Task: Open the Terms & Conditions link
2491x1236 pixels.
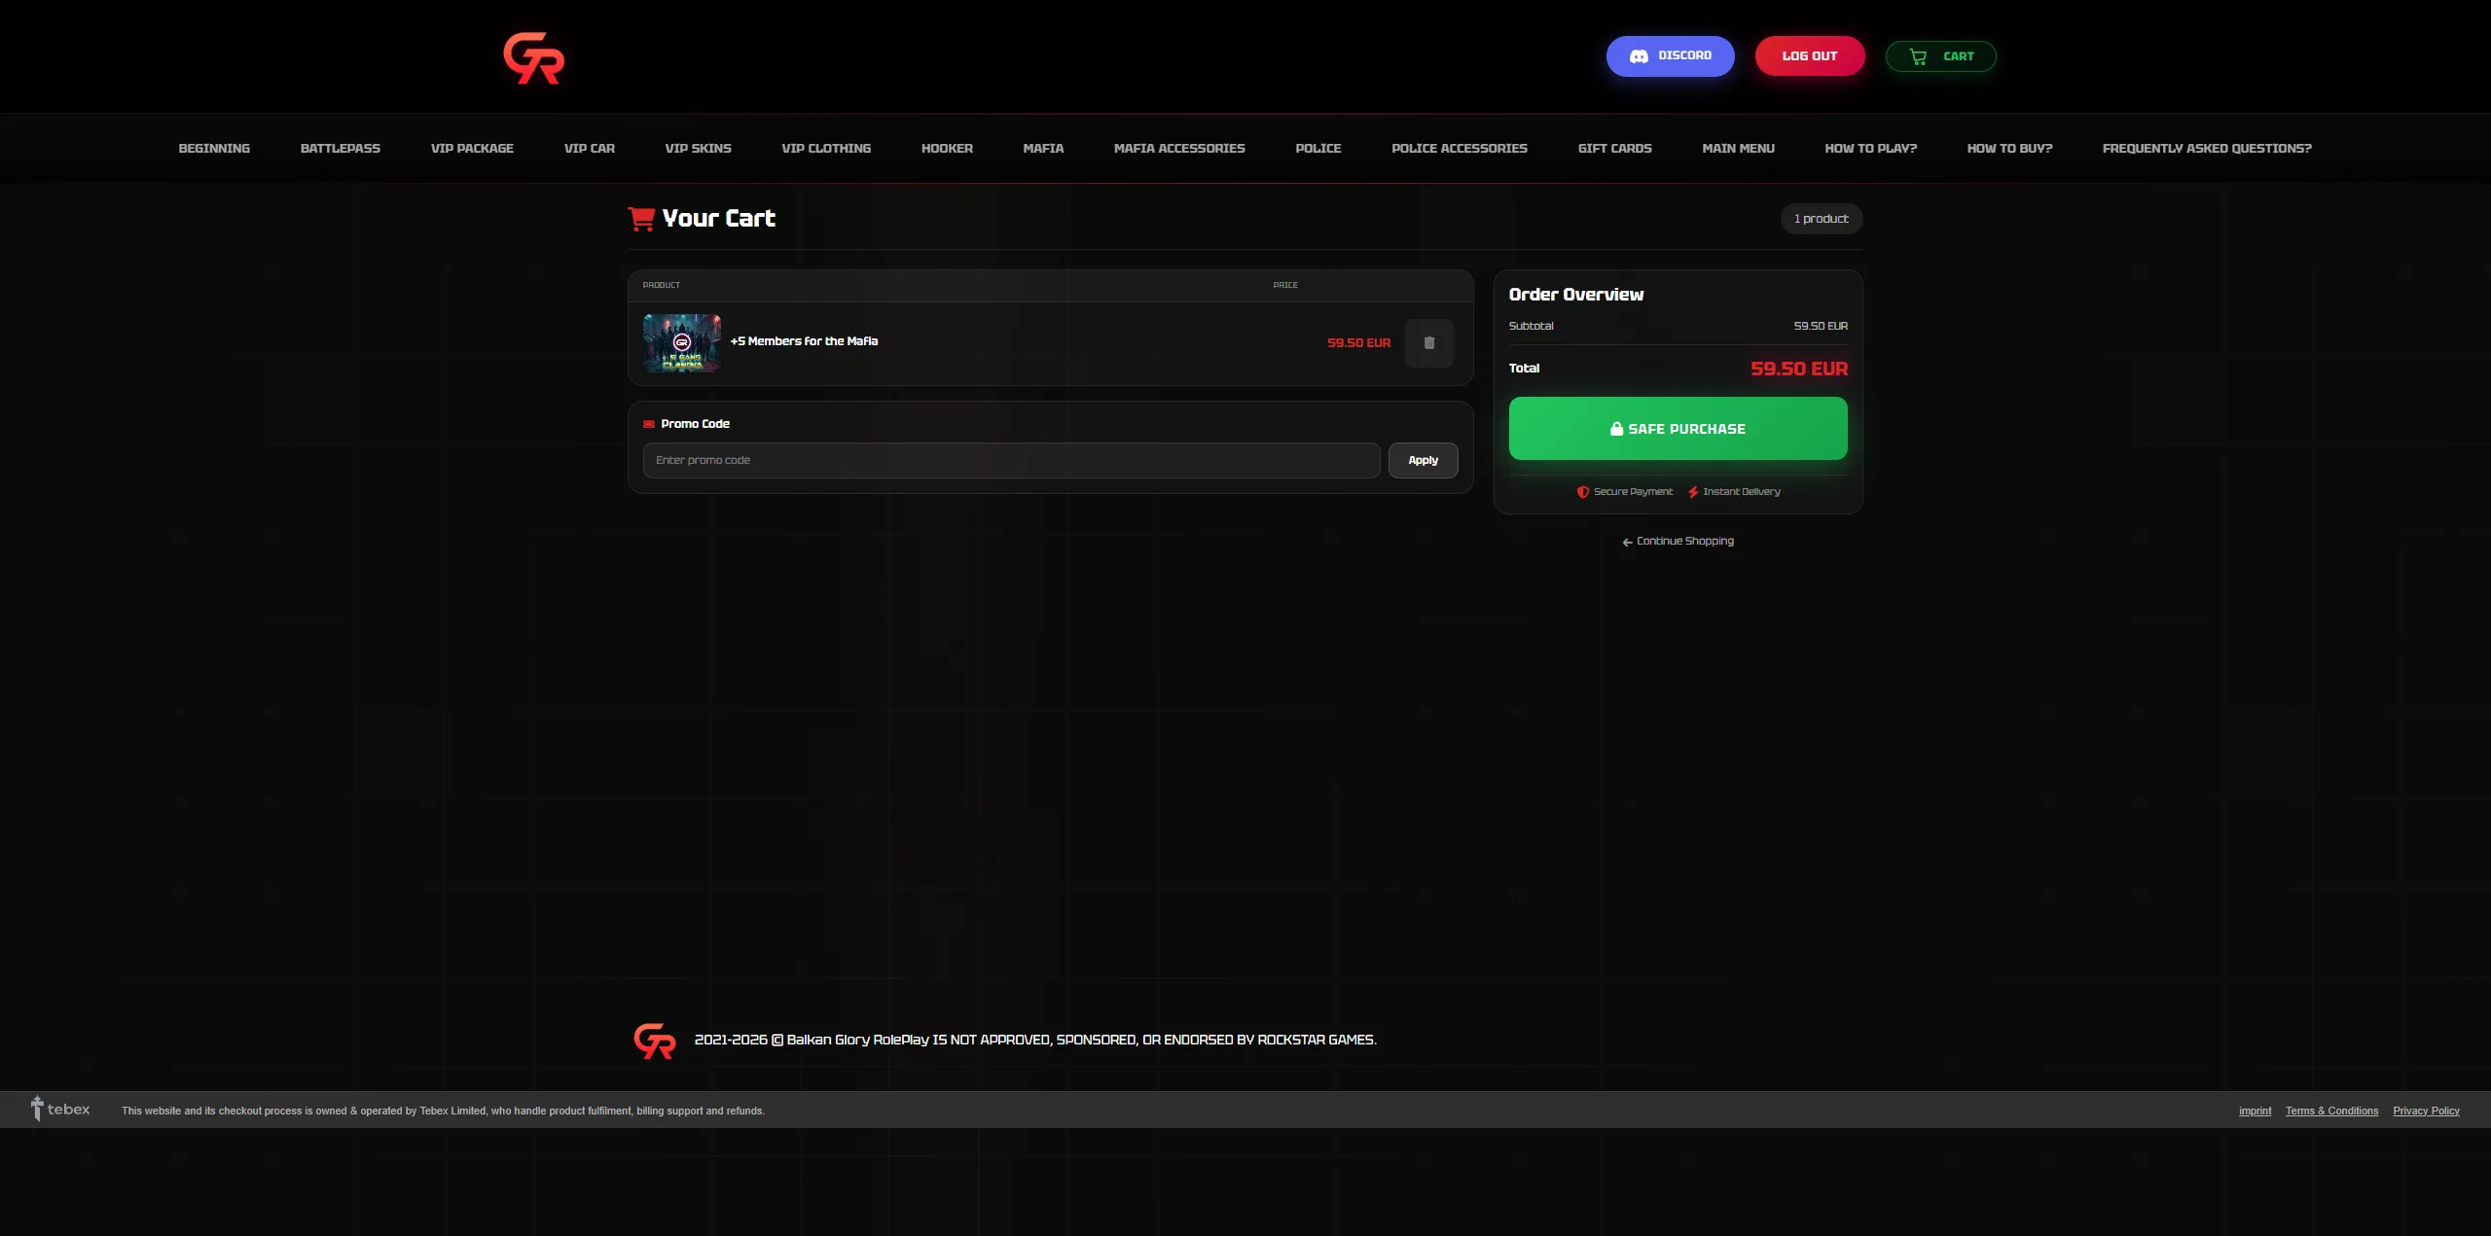Action: 2330,1112
